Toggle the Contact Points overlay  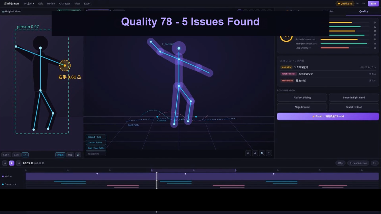(96, 143)
